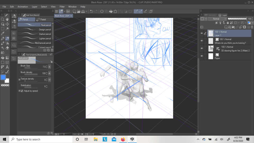254x143 pixels.
Task: Hide Layer 1 with its eye icon
Action: tap(202, 33)
